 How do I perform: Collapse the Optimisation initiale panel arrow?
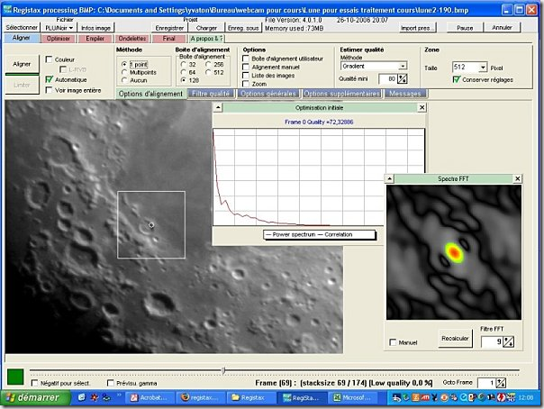[x=218, y=107]
